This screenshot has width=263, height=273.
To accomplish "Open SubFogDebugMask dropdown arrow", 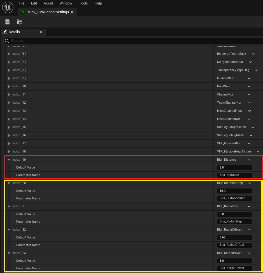I will [x=251, y=135].
